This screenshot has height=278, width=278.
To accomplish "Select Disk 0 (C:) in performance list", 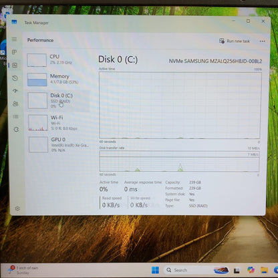I will pos(59,101).
